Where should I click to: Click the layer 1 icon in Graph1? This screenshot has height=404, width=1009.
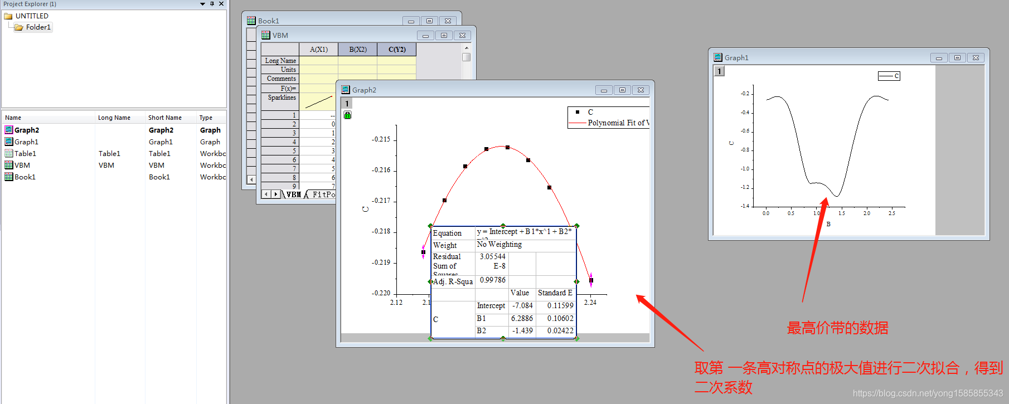[719, 71]
